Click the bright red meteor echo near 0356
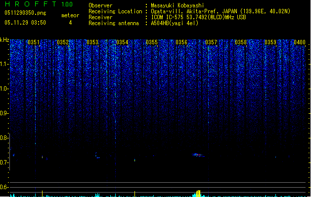The width and height of the screenshot is (311, 197). click(x=198, y=155)
